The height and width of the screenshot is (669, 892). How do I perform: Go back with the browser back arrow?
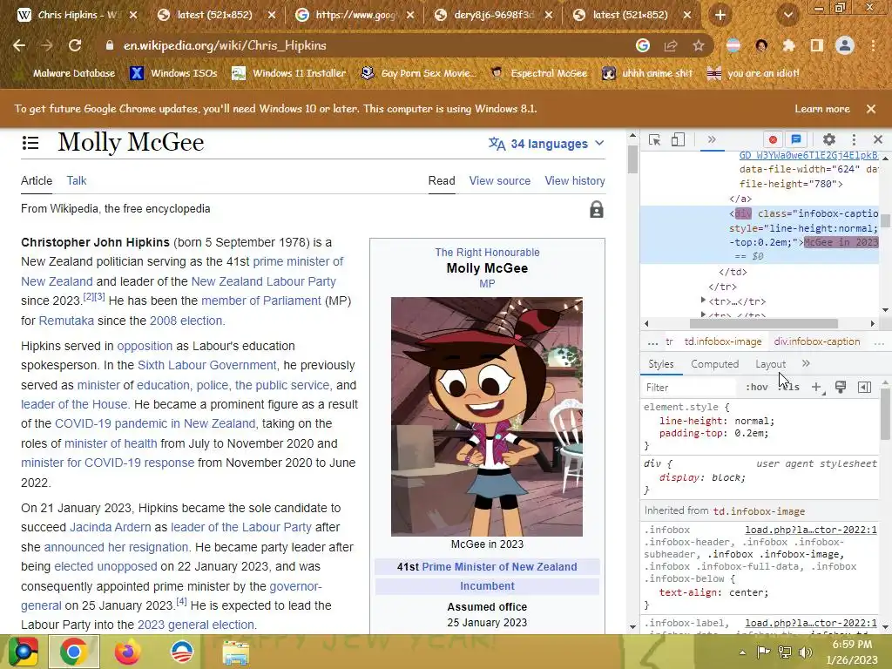[x=19, y=45]
